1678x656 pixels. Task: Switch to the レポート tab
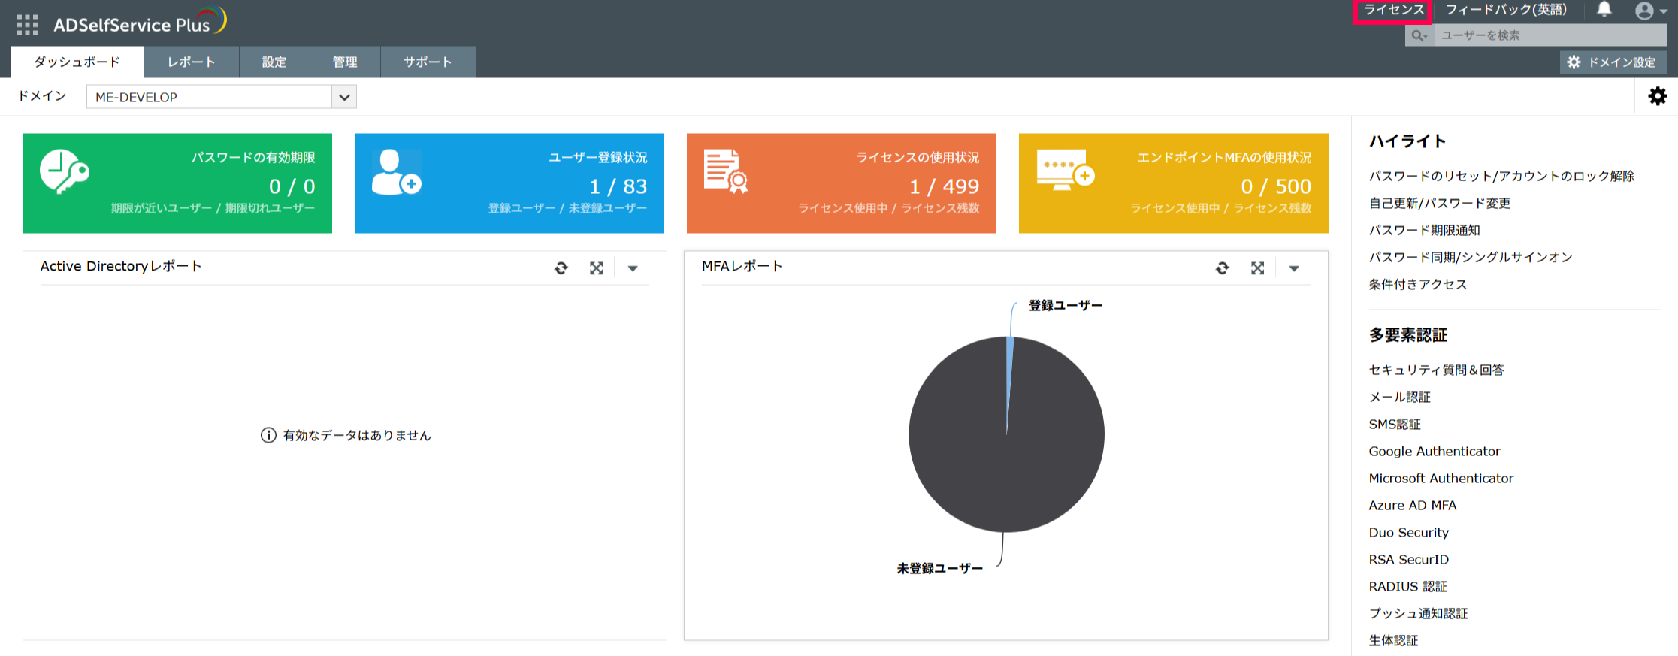pos(191,62)
